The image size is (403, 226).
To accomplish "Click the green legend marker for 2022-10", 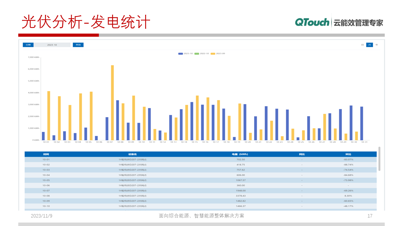I will pos(197,53).
